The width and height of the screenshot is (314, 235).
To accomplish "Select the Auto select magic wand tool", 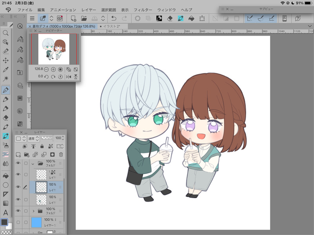I will click(x=5, y=79).
